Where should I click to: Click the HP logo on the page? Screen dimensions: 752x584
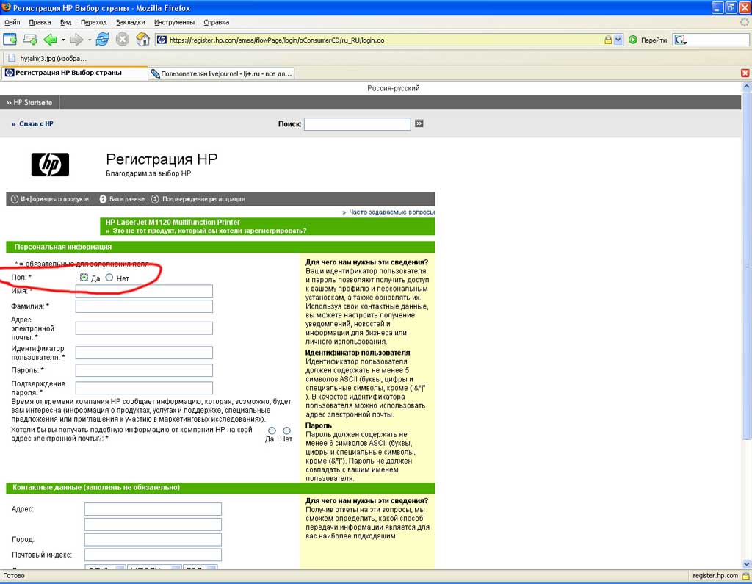(51, 165)
